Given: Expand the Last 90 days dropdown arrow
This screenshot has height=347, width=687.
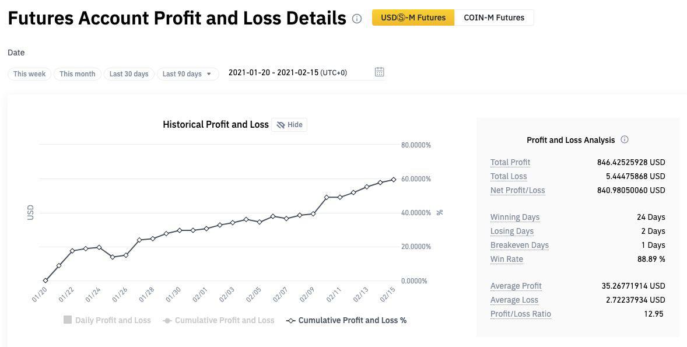Looking at the screenshot, I should tap(209, 74).
